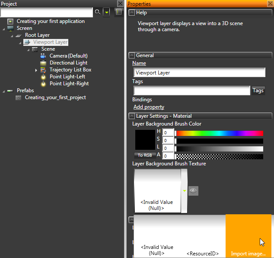This screenshot has height=258, width=274.
Task: Click the Trajectory List Box icon
Action: coord(43,70)
